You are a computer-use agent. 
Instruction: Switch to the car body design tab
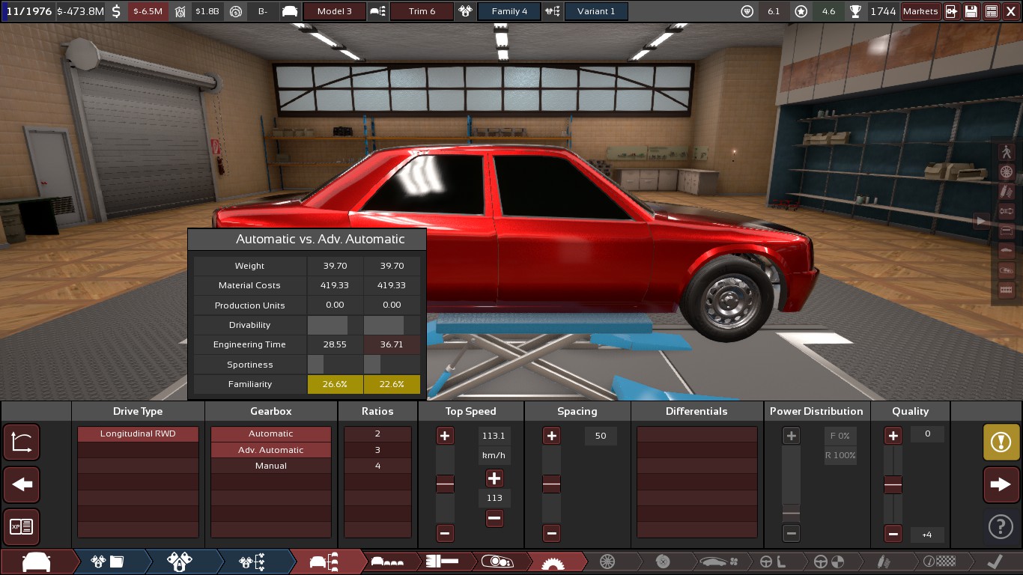[36, 562]
